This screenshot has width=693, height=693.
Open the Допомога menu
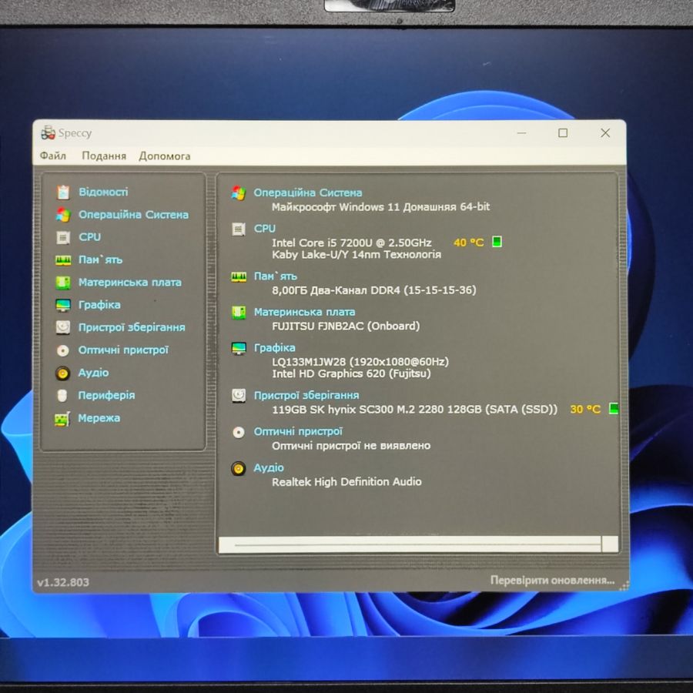tap(165, 156)
